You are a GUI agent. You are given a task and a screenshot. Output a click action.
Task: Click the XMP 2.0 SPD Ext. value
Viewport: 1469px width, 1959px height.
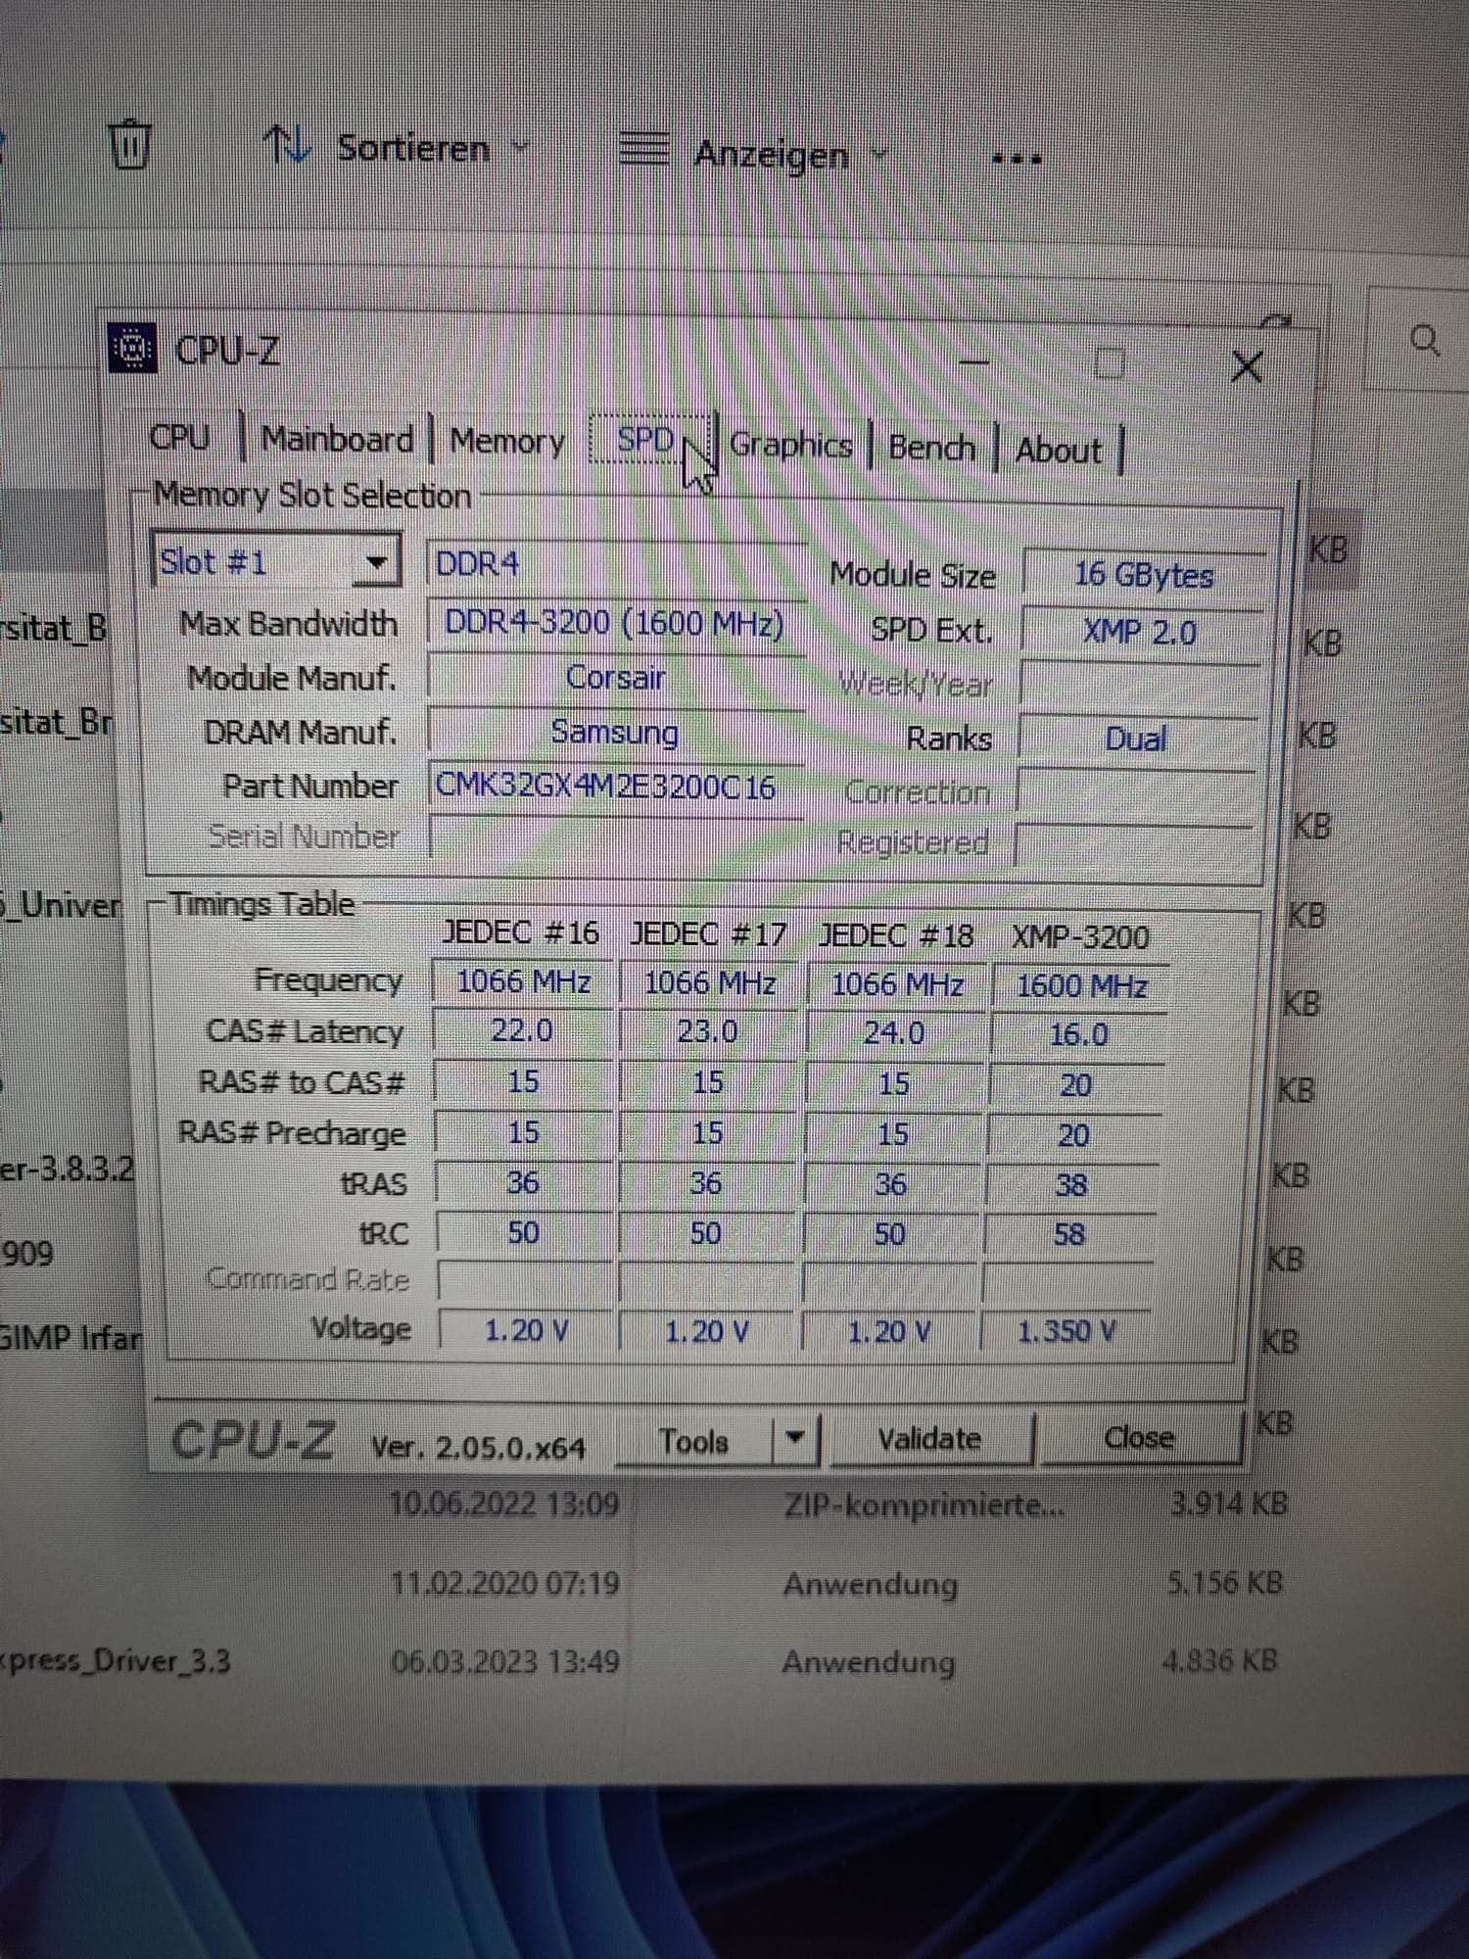click(1140, 632)
